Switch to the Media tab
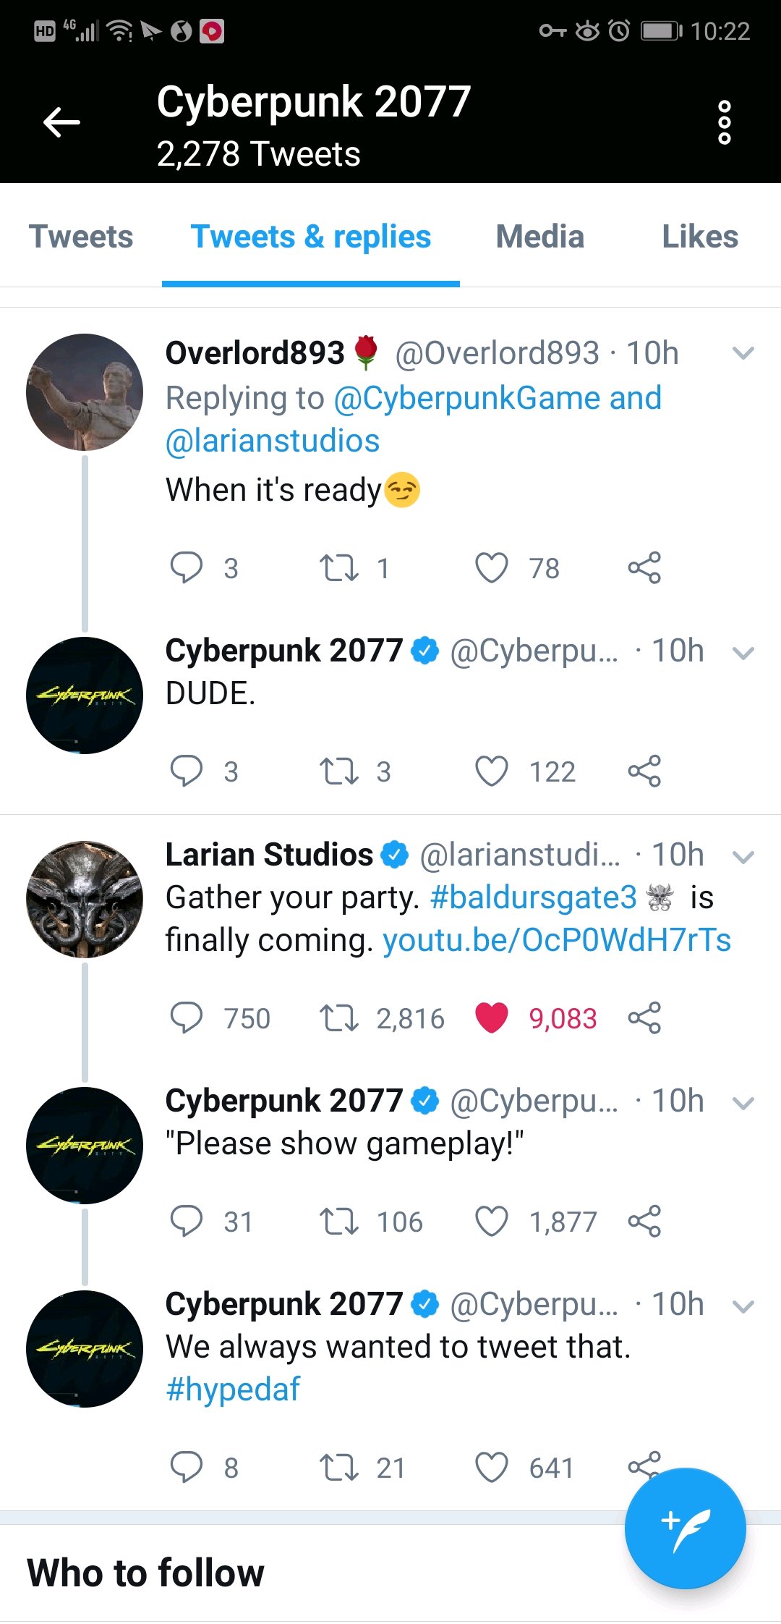The height and width of the screenshot is (1624, 781). (x=539, y=237)
